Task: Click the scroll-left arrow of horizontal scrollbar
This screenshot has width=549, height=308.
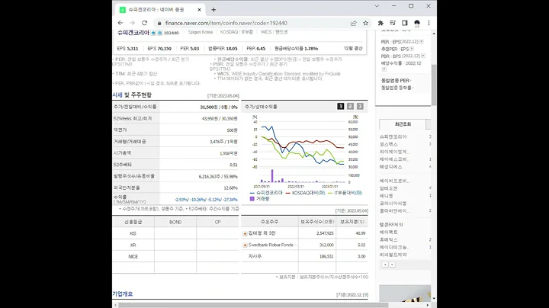Action: click(x=115, y=305)
